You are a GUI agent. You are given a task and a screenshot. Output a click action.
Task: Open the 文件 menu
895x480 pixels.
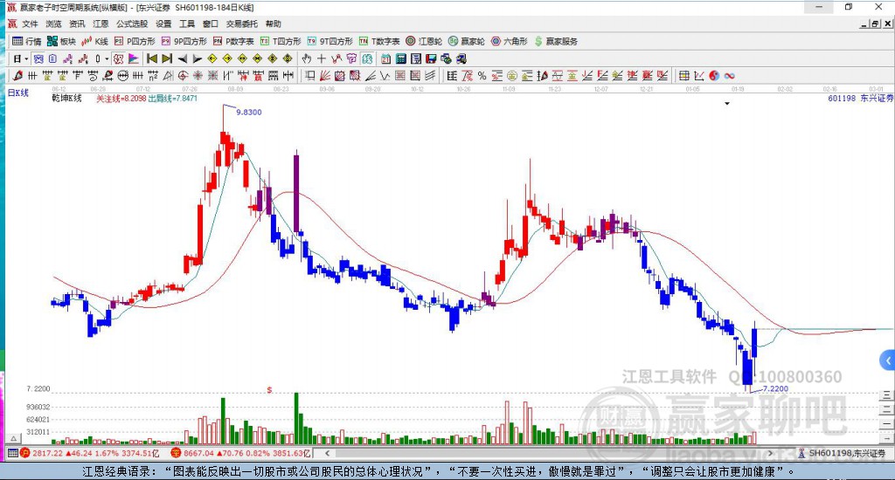click(x=30, y=24)
